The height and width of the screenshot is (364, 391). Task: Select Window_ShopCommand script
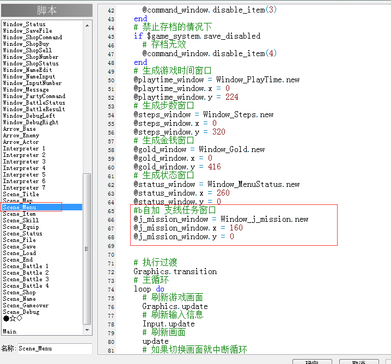pos(33,37)
